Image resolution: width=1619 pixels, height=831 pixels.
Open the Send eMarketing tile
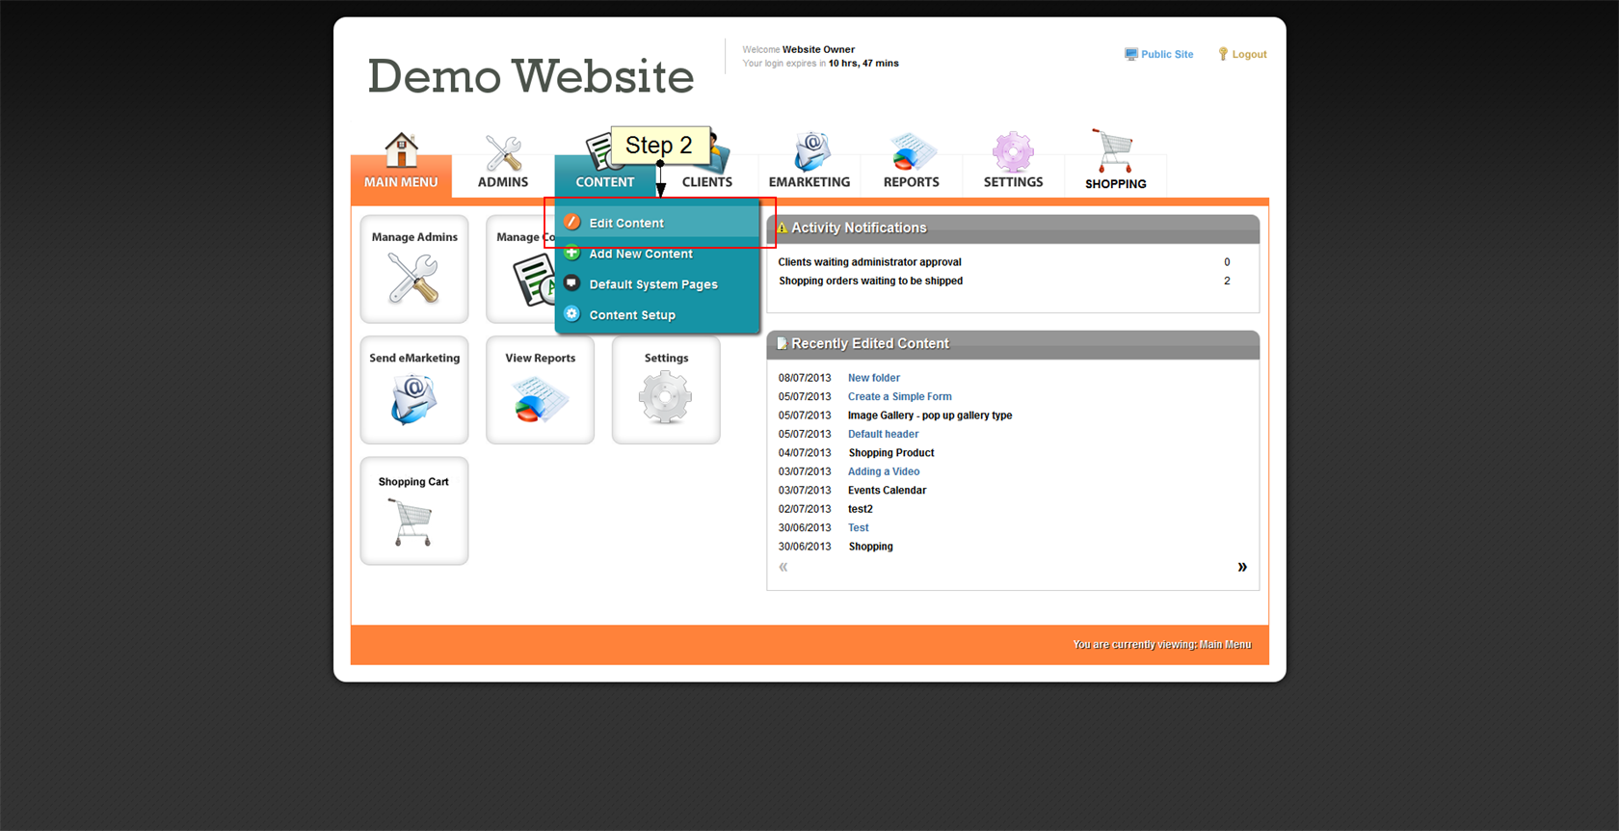click(414, 390)
